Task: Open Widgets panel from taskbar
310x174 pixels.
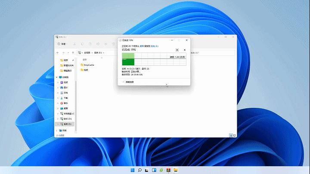Action: click(x=154, y=170)
